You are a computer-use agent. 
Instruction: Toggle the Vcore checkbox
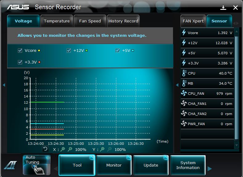click(20, 50)
